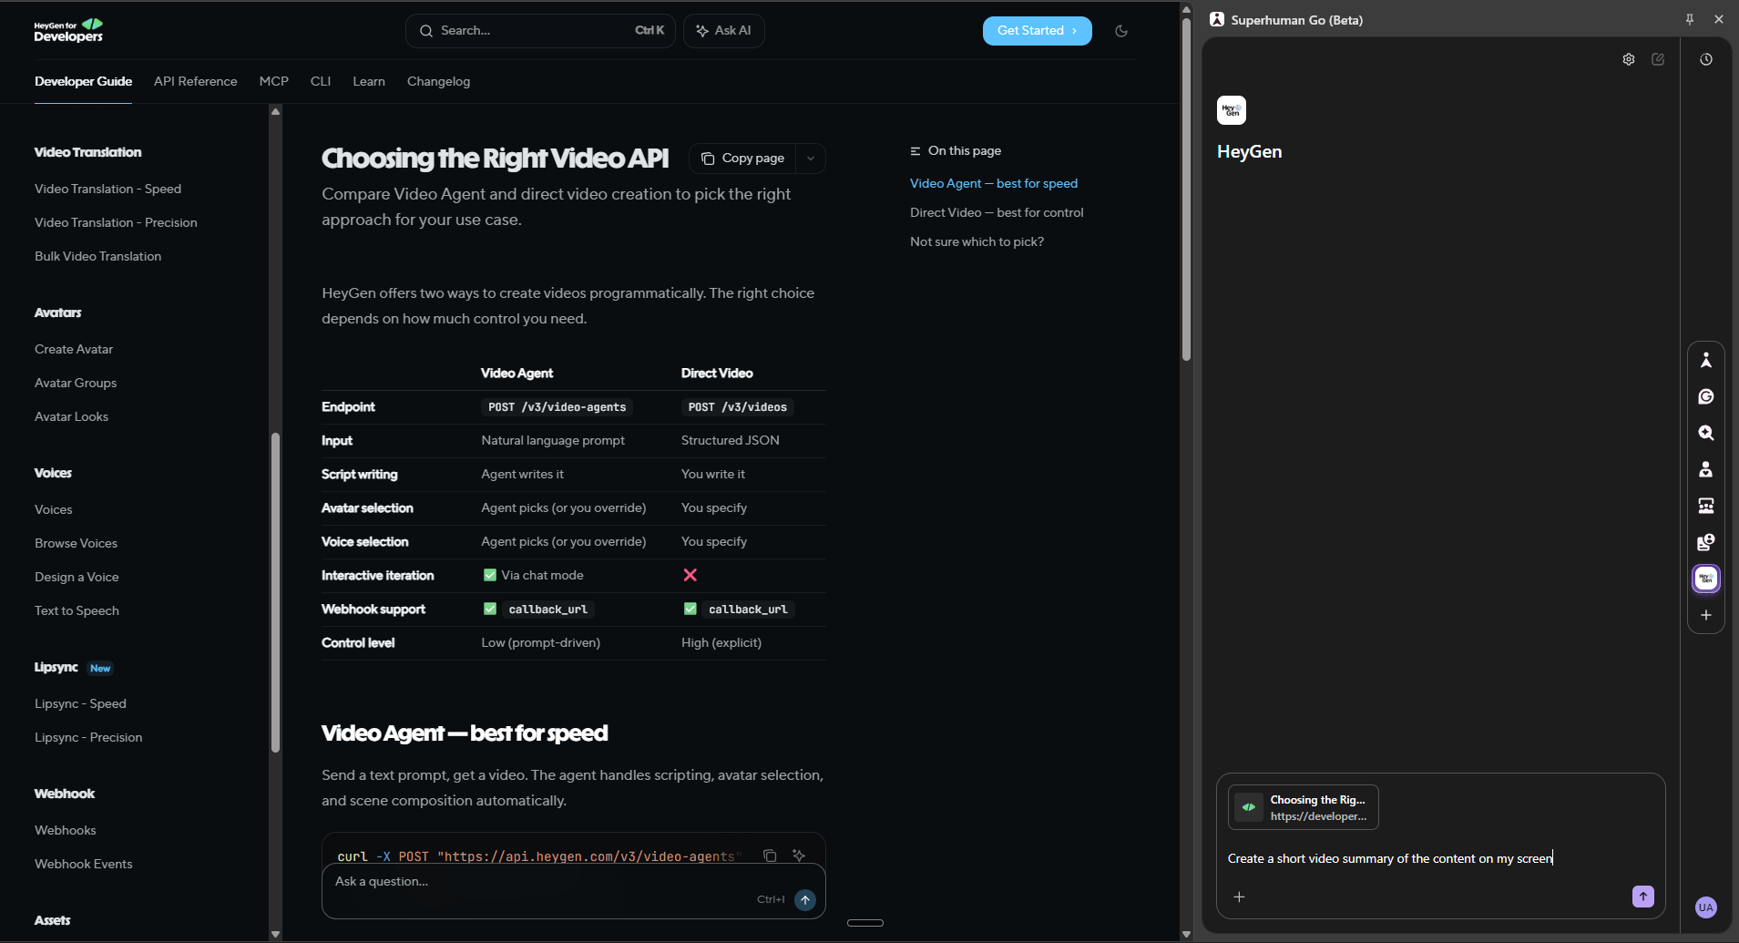Go to the CLI tab

click(321, 81)
